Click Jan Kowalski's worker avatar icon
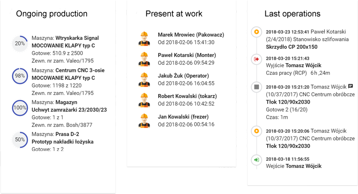Screen dimensions: 358x194 point(144,121)
